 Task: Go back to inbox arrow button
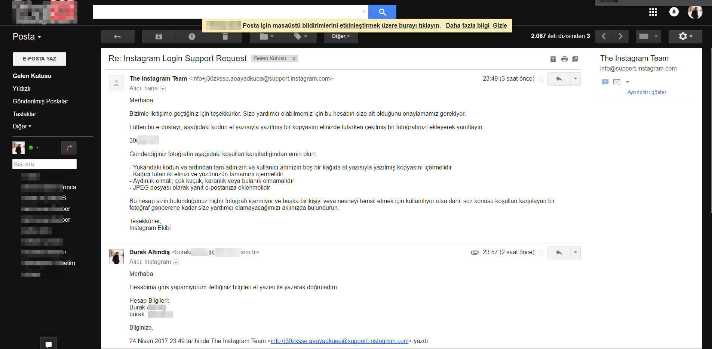click(117, 37)
